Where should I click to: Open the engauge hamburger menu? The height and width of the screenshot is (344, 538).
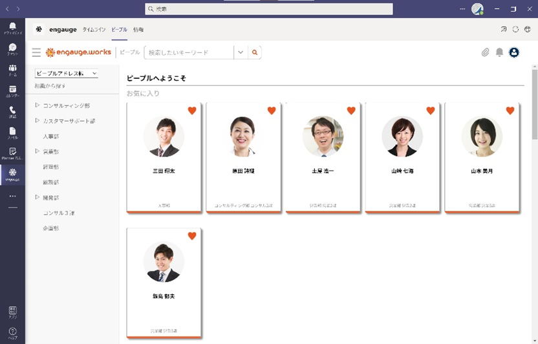click(x=36, y=52)
